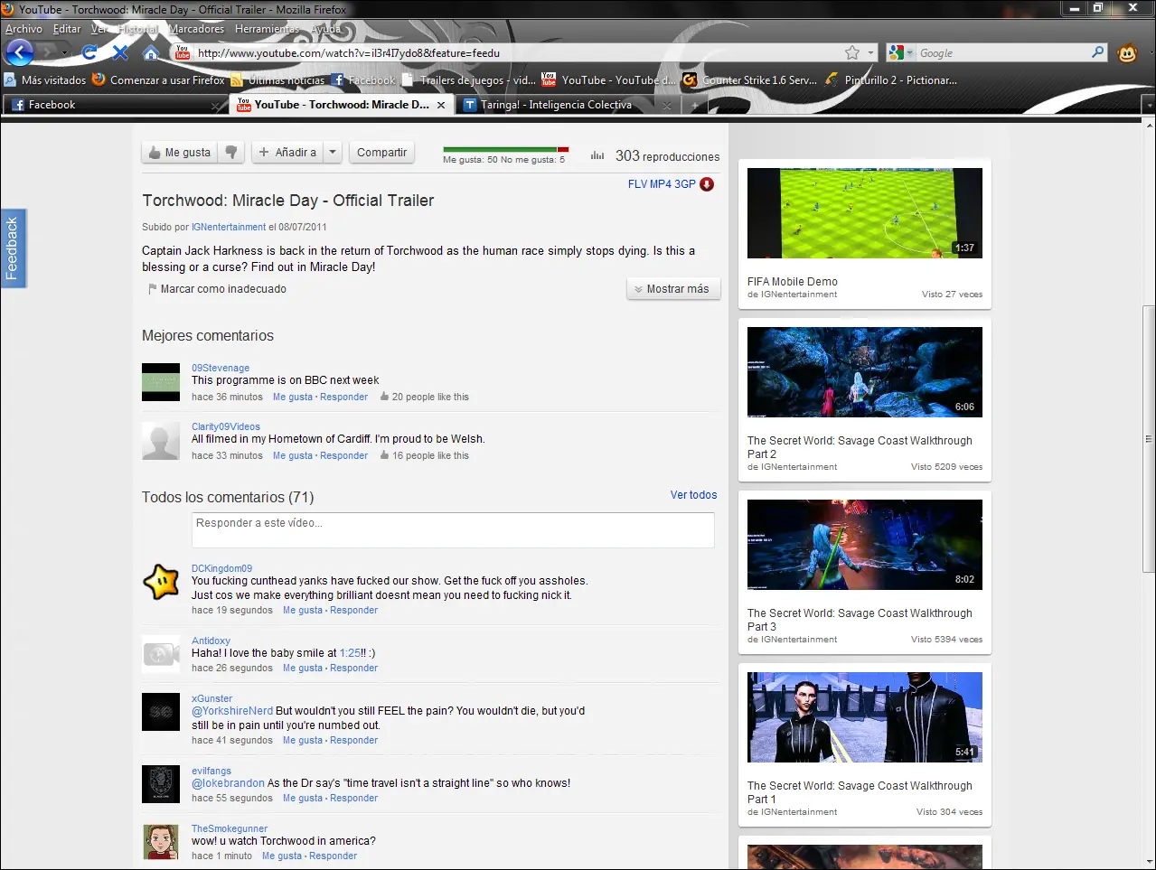Open Trailers de juegos bookmark
The height and width of the screenshot is (870, 1156).
pos(469,80)
